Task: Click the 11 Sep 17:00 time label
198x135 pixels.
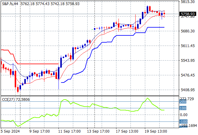Action: (x=69, y=131)
